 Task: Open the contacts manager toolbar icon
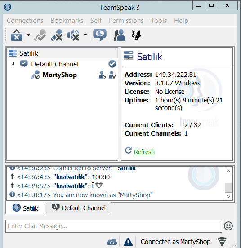(120, 35)
